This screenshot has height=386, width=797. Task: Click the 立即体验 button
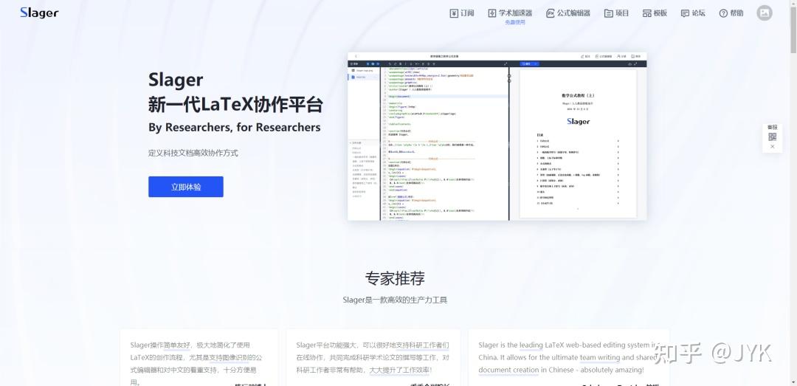pyautogui.click(x=185, y=187)
